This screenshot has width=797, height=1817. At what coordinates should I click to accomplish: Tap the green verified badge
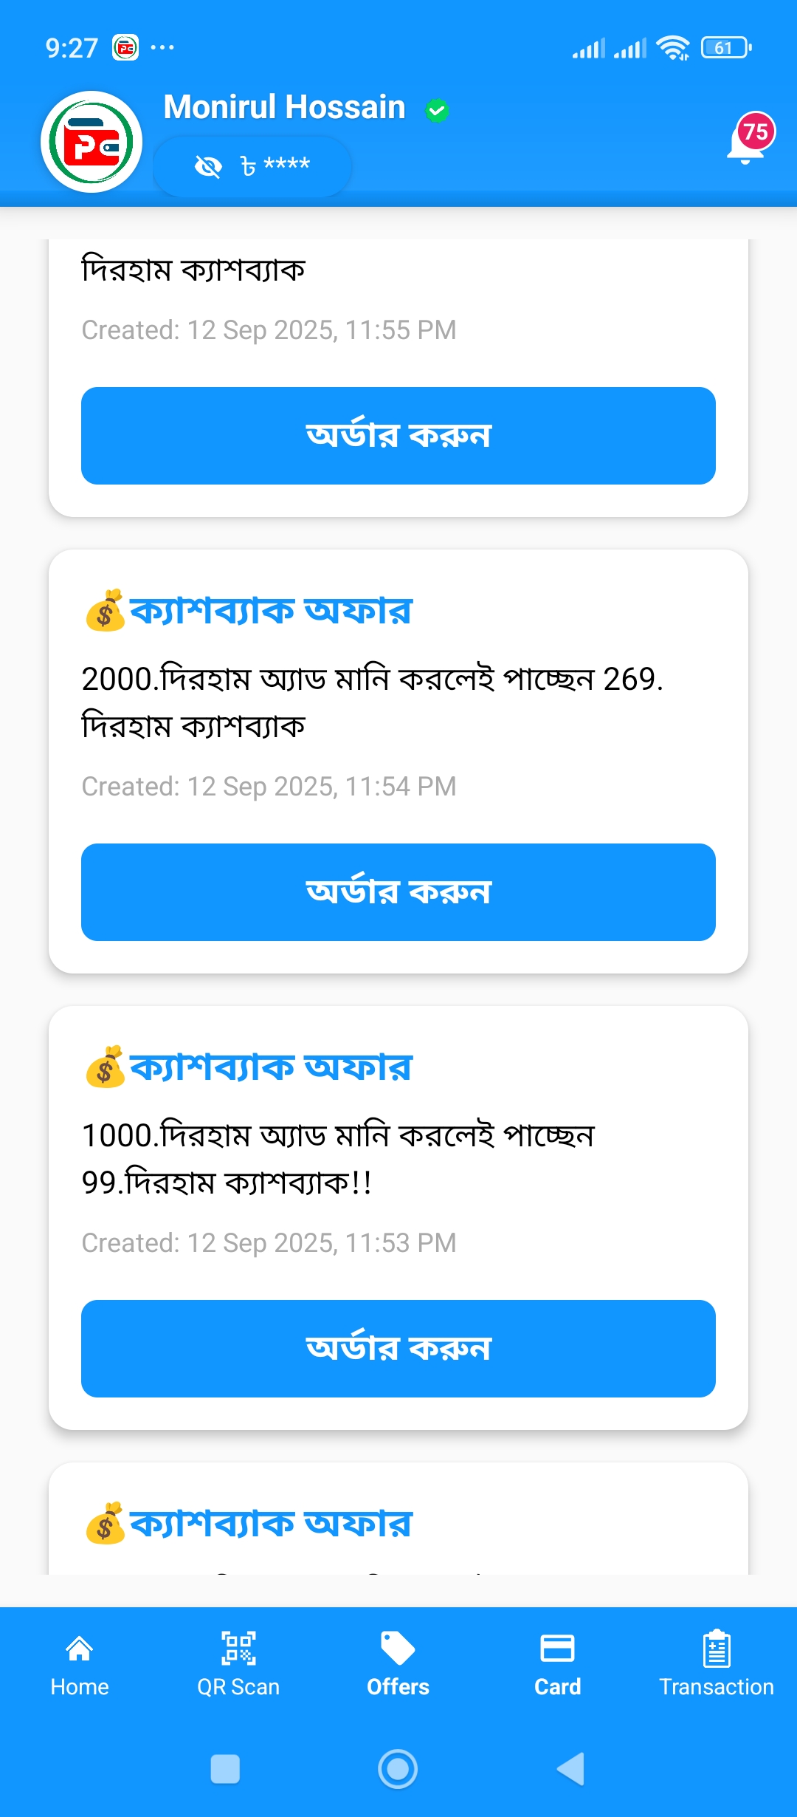(x=437, y=110)
